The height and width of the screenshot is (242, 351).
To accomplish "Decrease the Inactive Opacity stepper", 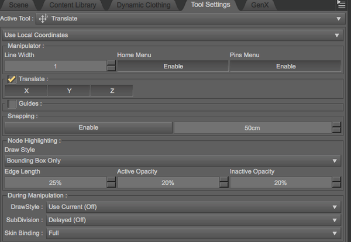I will (336, 185).
